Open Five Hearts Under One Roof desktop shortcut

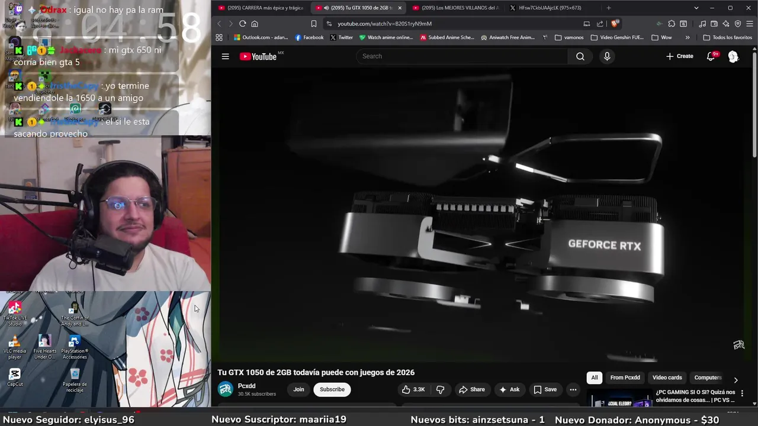tap(44, 347)
